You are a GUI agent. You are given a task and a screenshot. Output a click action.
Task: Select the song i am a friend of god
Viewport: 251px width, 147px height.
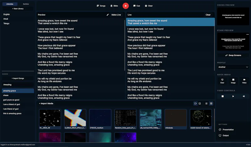click(18, 104)
